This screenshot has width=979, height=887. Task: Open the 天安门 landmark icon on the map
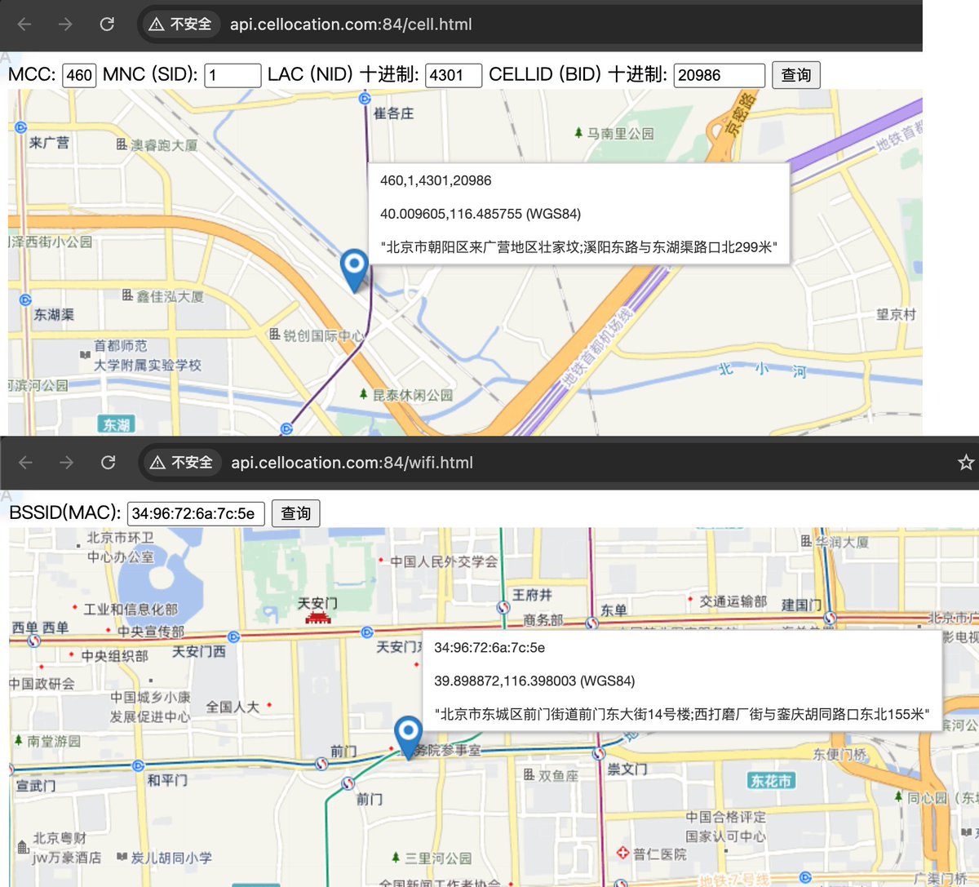[317, 619]
